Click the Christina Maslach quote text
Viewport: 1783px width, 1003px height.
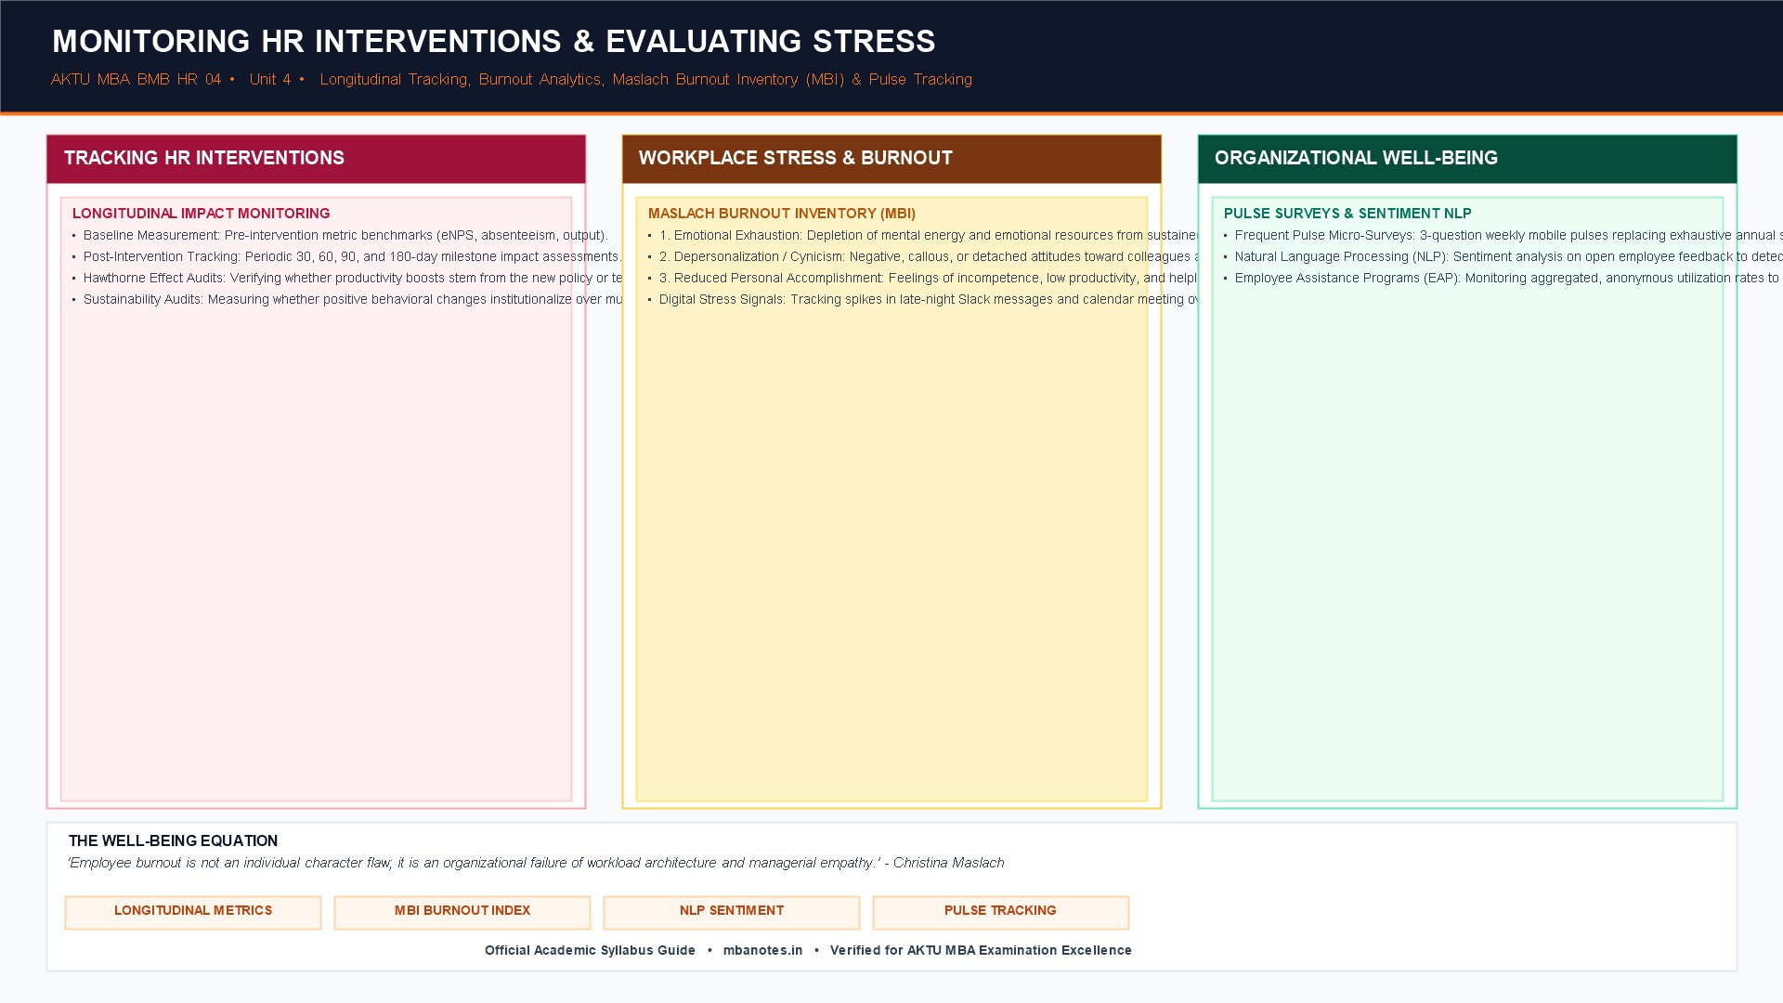click(536, 863)
